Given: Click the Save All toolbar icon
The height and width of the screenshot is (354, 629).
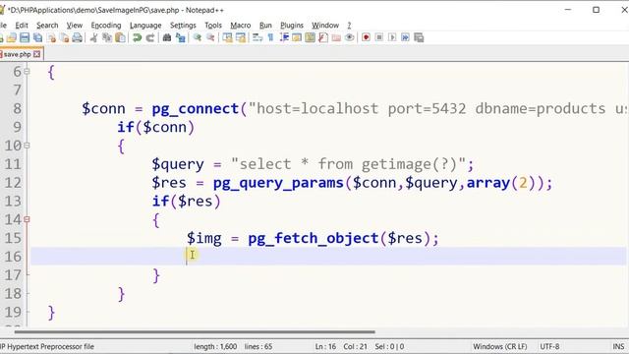Looking at the screenshot, I should tap(37, 37).
